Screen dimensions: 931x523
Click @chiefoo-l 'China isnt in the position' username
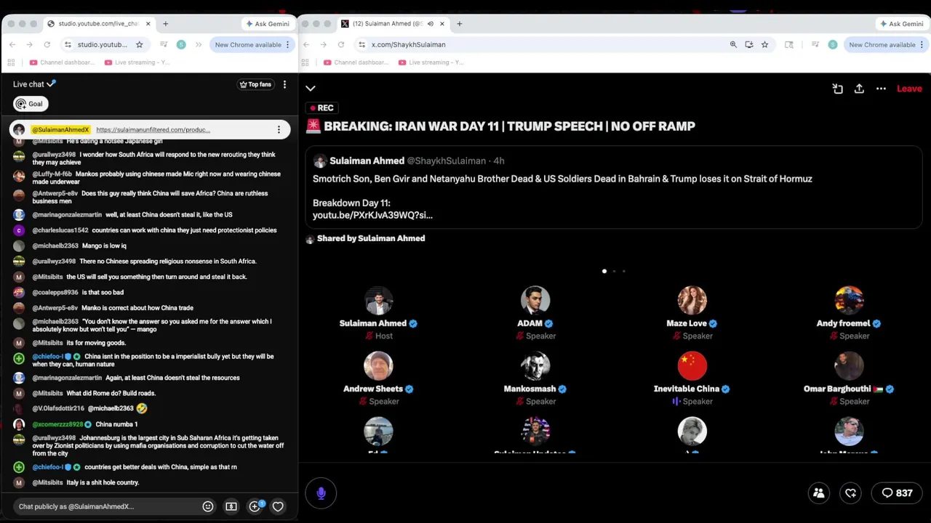[x=47, y=357]
